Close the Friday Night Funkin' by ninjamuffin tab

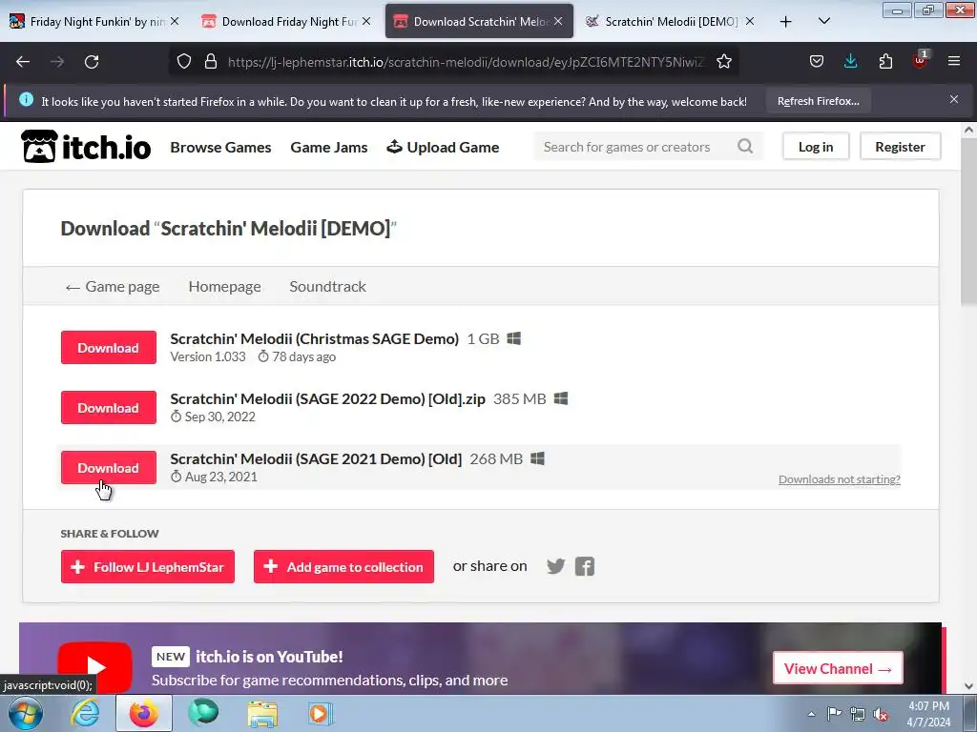pos(175,22)
